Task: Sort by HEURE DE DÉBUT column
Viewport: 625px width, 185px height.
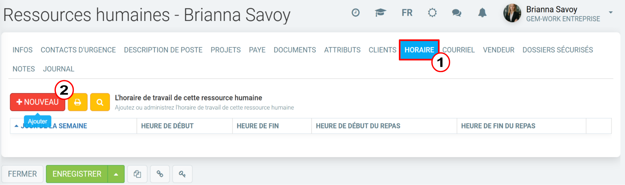Action: click(184, 126)
